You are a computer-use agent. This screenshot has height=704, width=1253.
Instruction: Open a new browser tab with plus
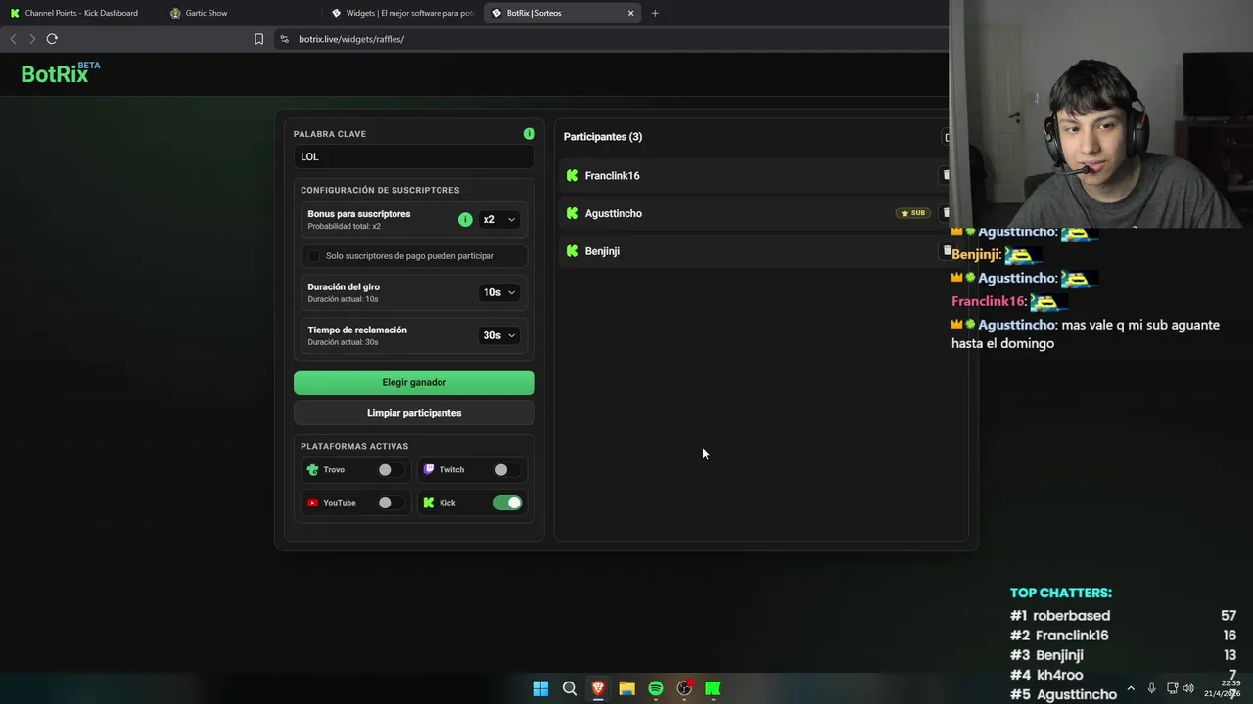[655, 13]
